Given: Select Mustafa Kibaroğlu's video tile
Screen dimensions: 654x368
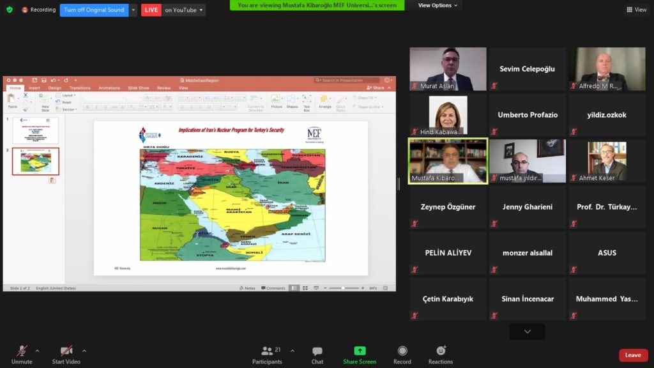Looking at the screenshot, I should (448, 161).
